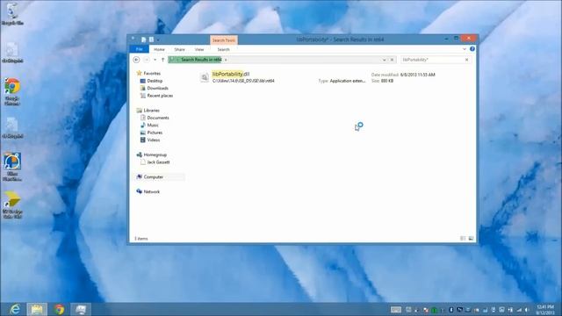Select Favorites in navigation pane
The height and width of the screenshot is (316, 562).
pos(152,73)
